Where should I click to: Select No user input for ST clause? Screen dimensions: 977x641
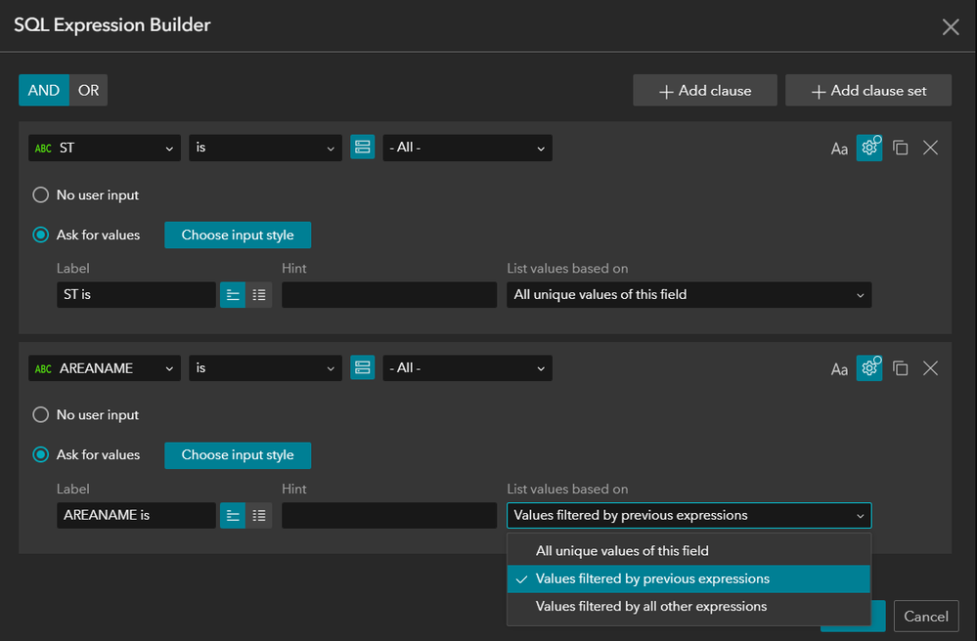tap(41, 195)
